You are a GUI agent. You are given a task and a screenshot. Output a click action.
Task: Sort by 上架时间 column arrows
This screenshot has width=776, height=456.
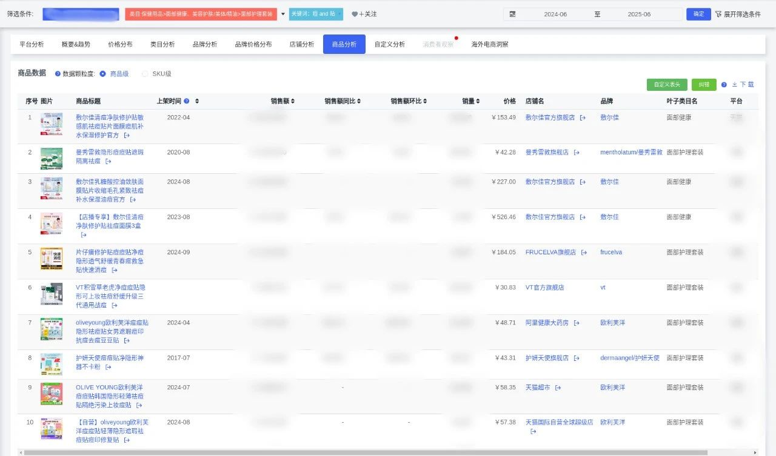pos(197,101)
